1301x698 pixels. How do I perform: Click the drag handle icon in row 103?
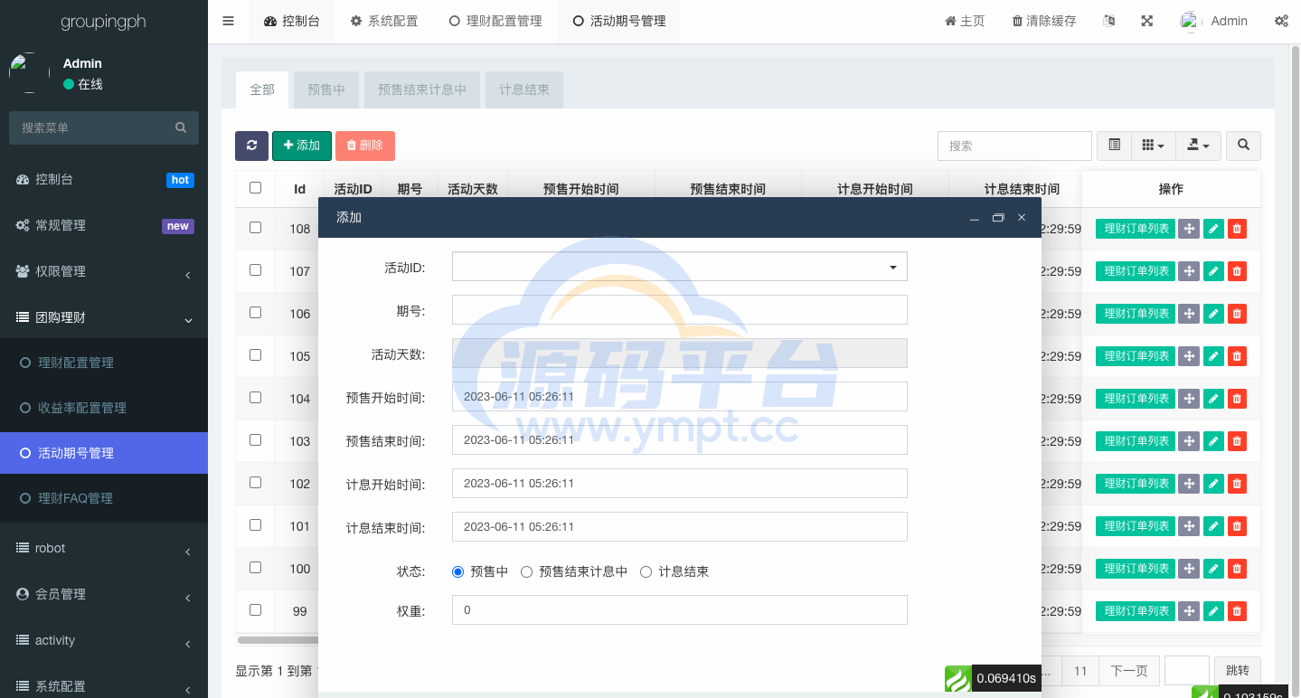click(x=1189, y=441)
